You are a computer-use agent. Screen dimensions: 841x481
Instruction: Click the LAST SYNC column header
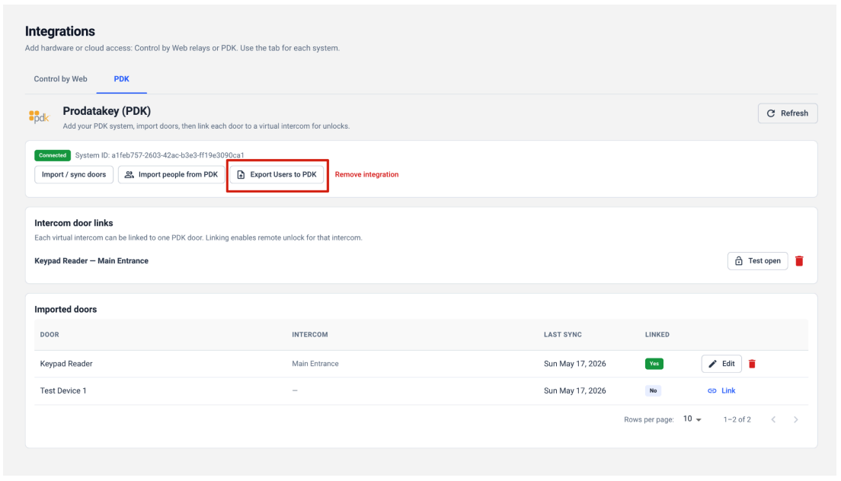563,335
